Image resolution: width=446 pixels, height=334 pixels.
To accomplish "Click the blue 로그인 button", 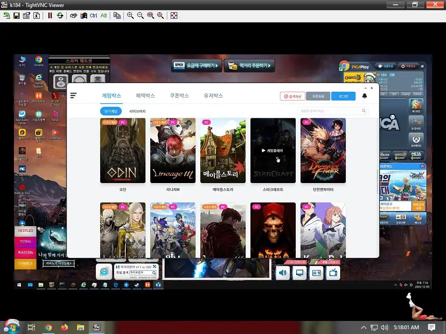I will pyautogui.click(x=343, y=96).
